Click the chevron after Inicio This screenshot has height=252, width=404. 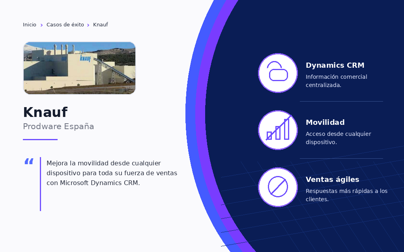pyautogui.click(x=41, y=25)
